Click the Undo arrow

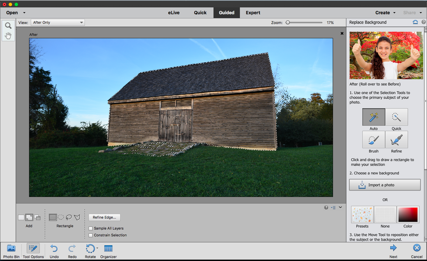(x=54, y=249)
